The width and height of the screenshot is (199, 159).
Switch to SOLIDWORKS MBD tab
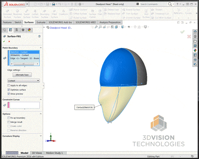click(x=86, y=22)
